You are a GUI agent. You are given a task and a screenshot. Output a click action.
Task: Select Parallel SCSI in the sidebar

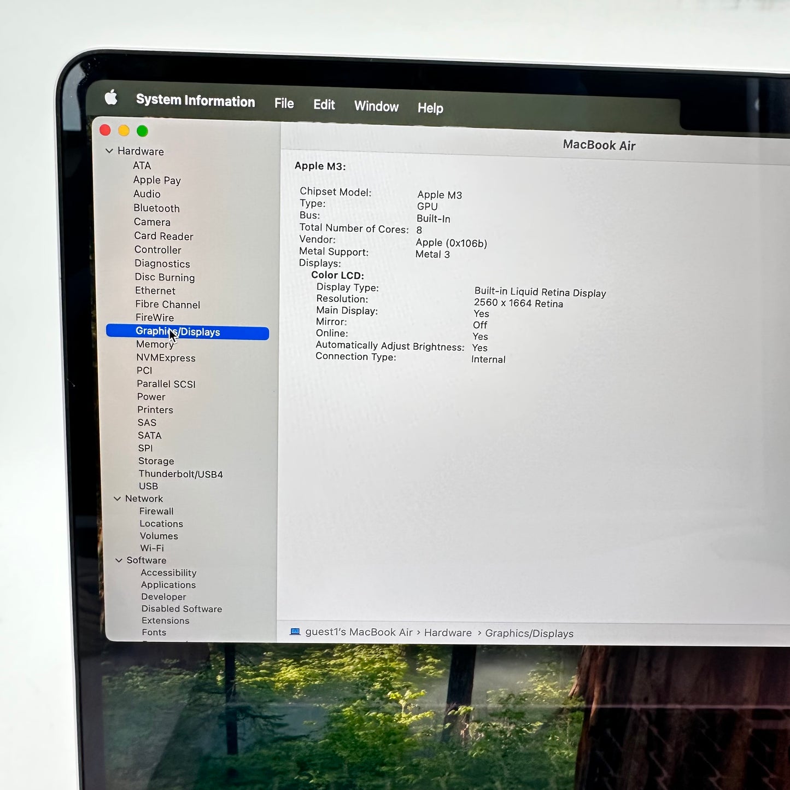[x=166, y=384]
